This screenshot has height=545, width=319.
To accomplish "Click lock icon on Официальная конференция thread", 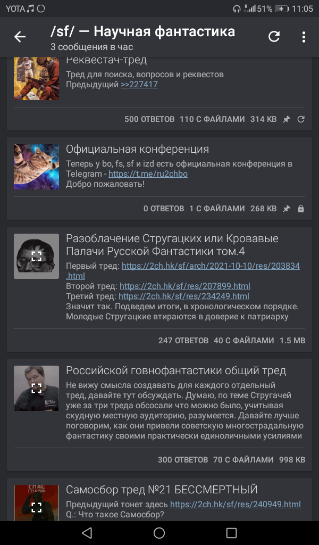I will click(x=301, y=209).
